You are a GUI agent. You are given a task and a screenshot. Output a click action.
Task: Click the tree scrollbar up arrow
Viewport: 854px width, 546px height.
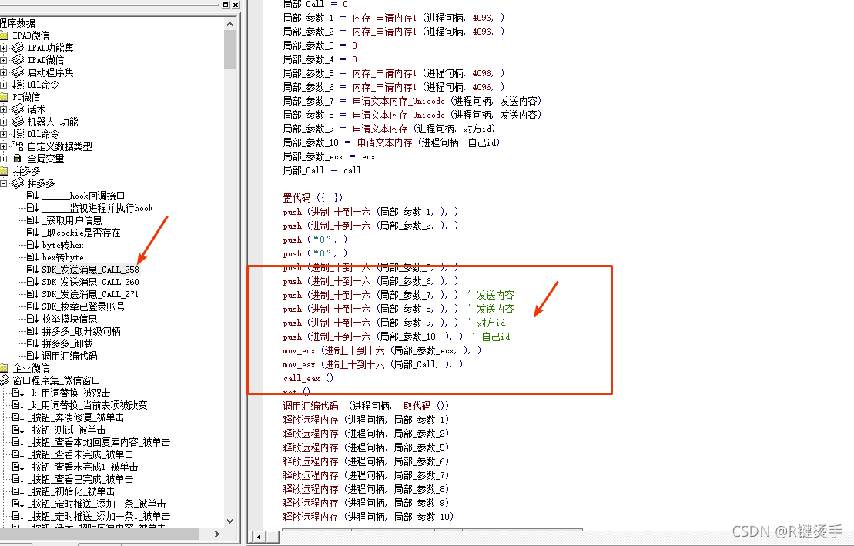point(229,24)
